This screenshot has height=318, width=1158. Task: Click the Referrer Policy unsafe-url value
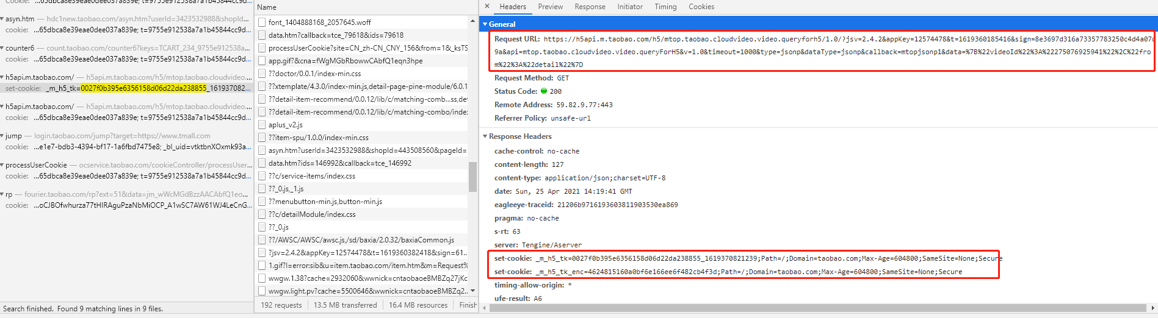571,118
